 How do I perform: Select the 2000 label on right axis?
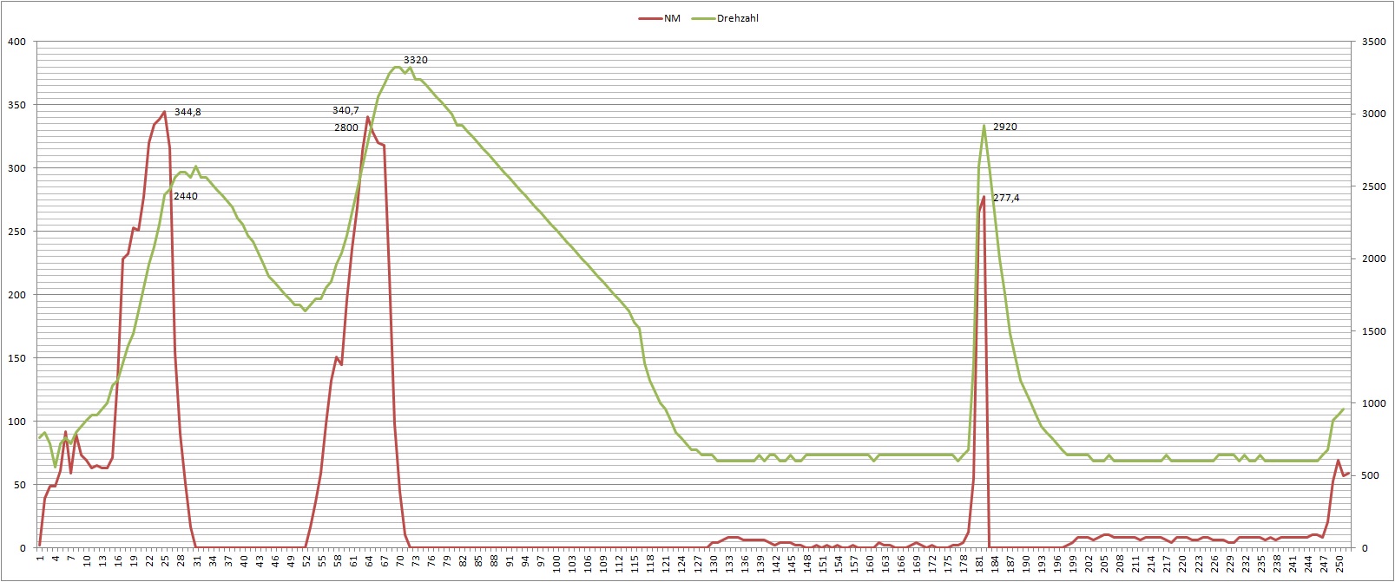1374,258
